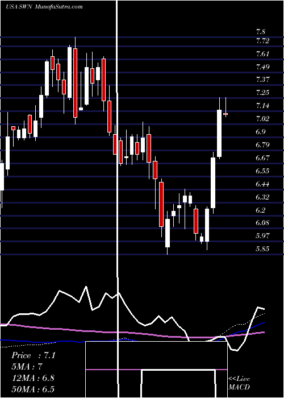Click the 5.97 price axis label
284x398 pixels.
(262, 236)
